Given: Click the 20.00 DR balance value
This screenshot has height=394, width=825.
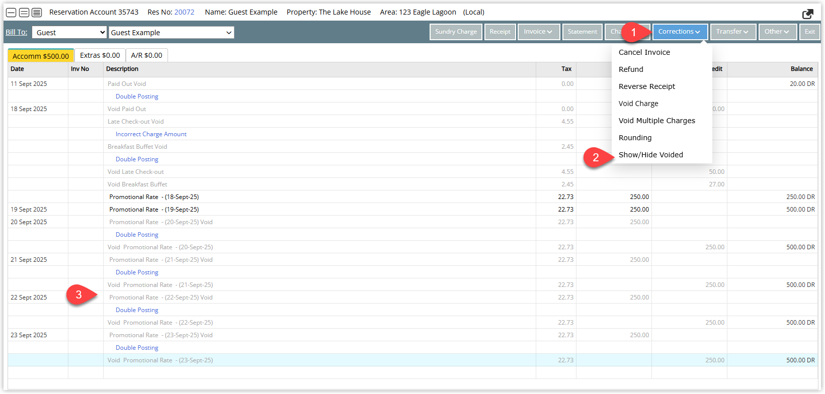Looking at the screenshot, I should [802, 84].
